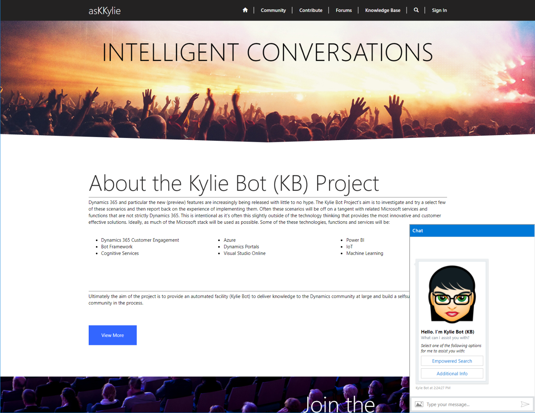Select 'Machine Learning' list item
The width and height of the screenshot is (535, 413).
364,253
